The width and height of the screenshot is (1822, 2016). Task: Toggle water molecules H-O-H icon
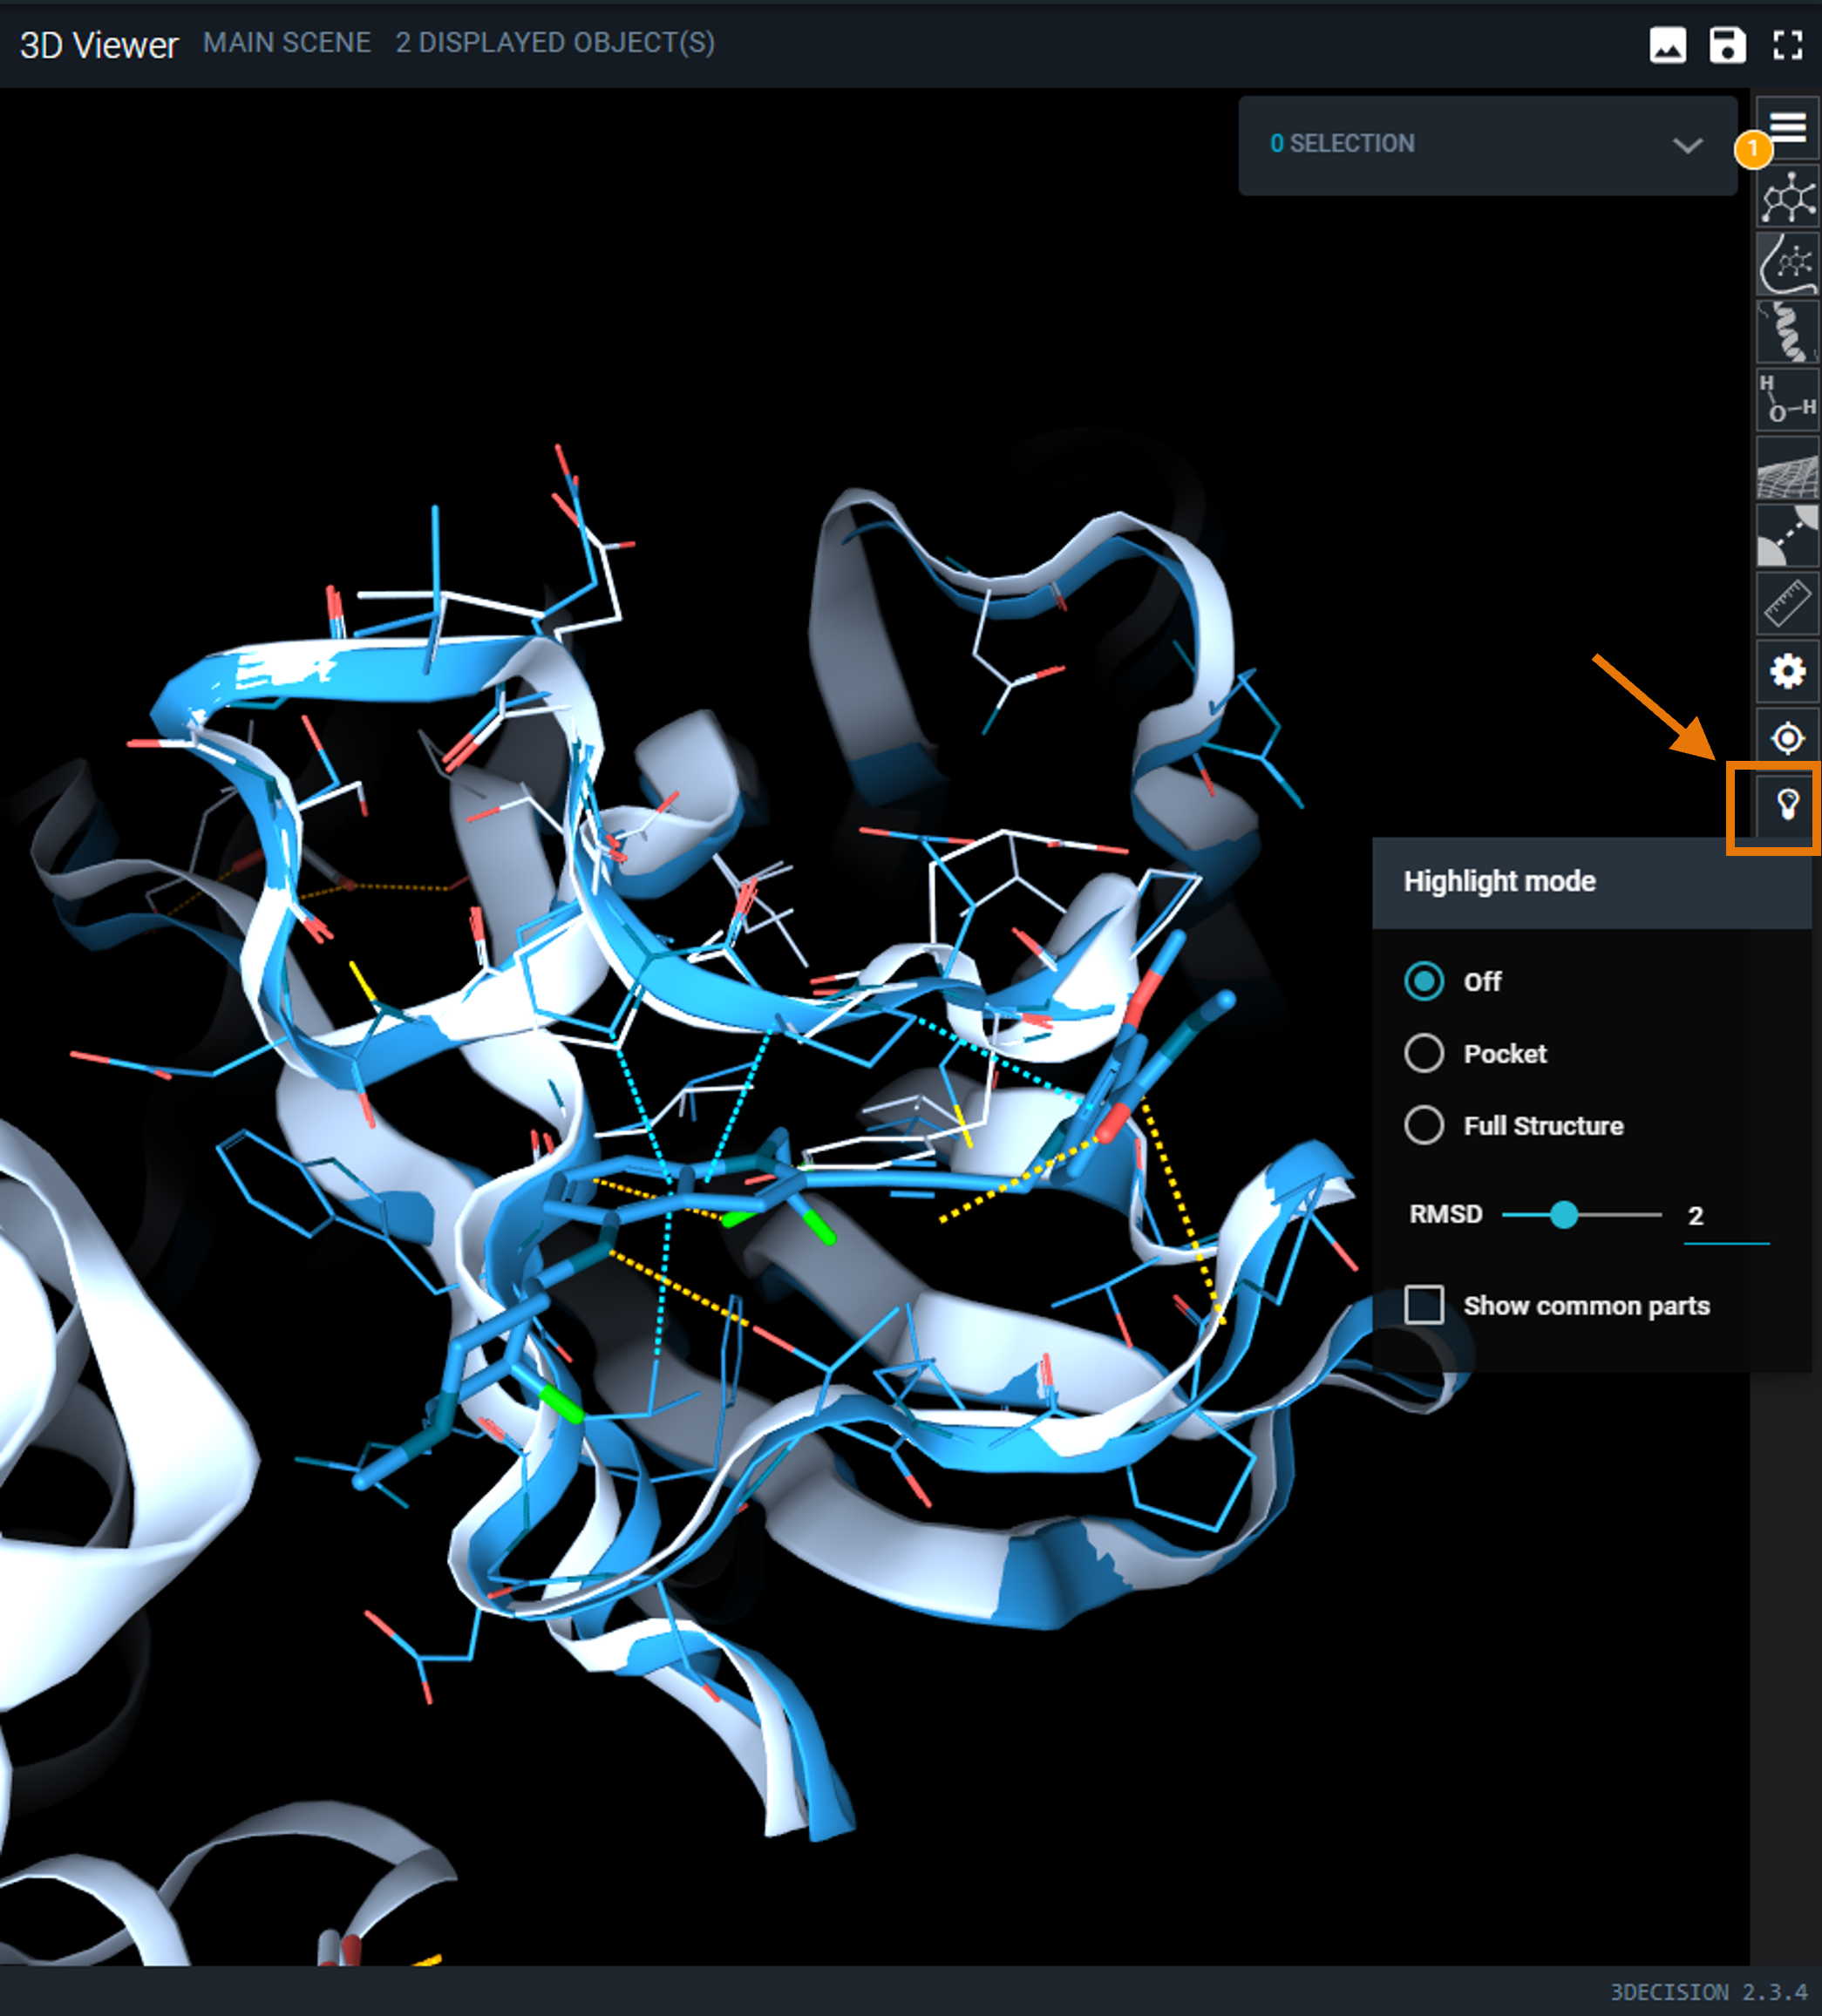click(1788, 399)
